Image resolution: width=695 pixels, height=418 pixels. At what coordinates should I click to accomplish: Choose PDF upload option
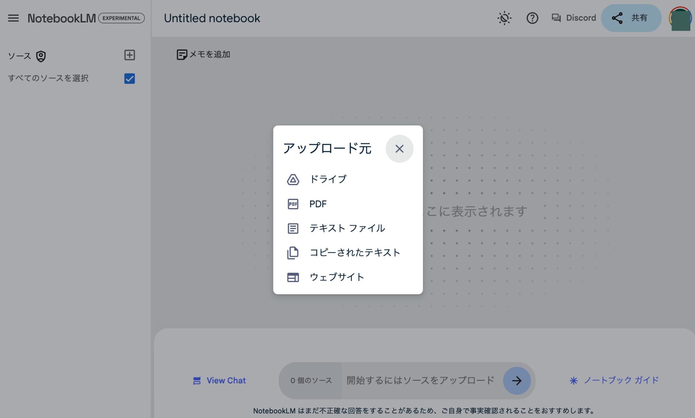pos(317,204)
